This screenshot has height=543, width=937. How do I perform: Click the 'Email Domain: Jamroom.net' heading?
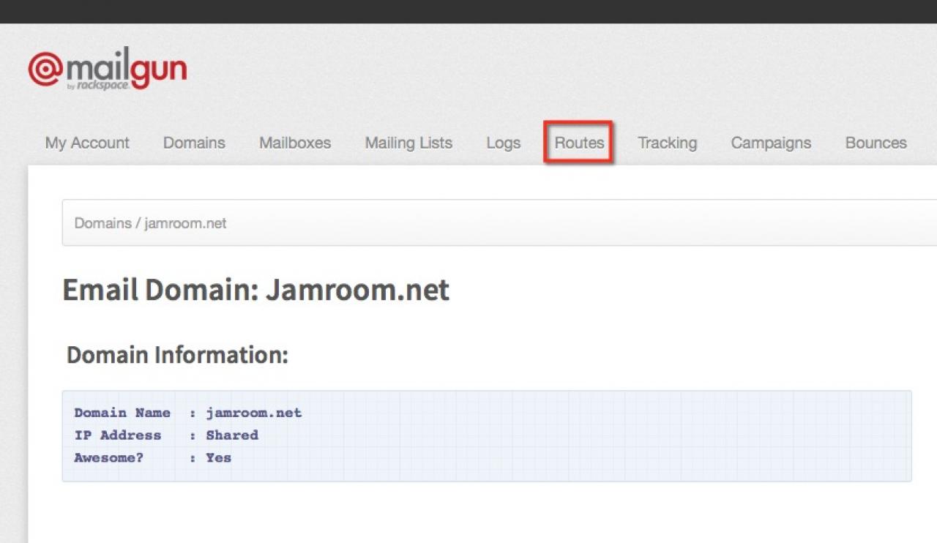[255, 291]
